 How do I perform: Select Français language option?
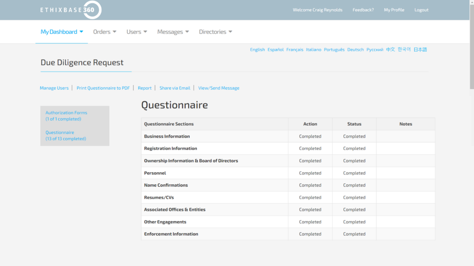(295, 50)
